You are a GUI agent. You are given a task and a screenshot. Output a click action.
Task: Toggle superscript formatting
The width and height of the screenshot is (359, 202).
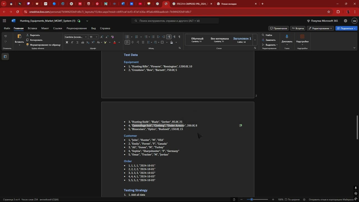pos(93,42)
